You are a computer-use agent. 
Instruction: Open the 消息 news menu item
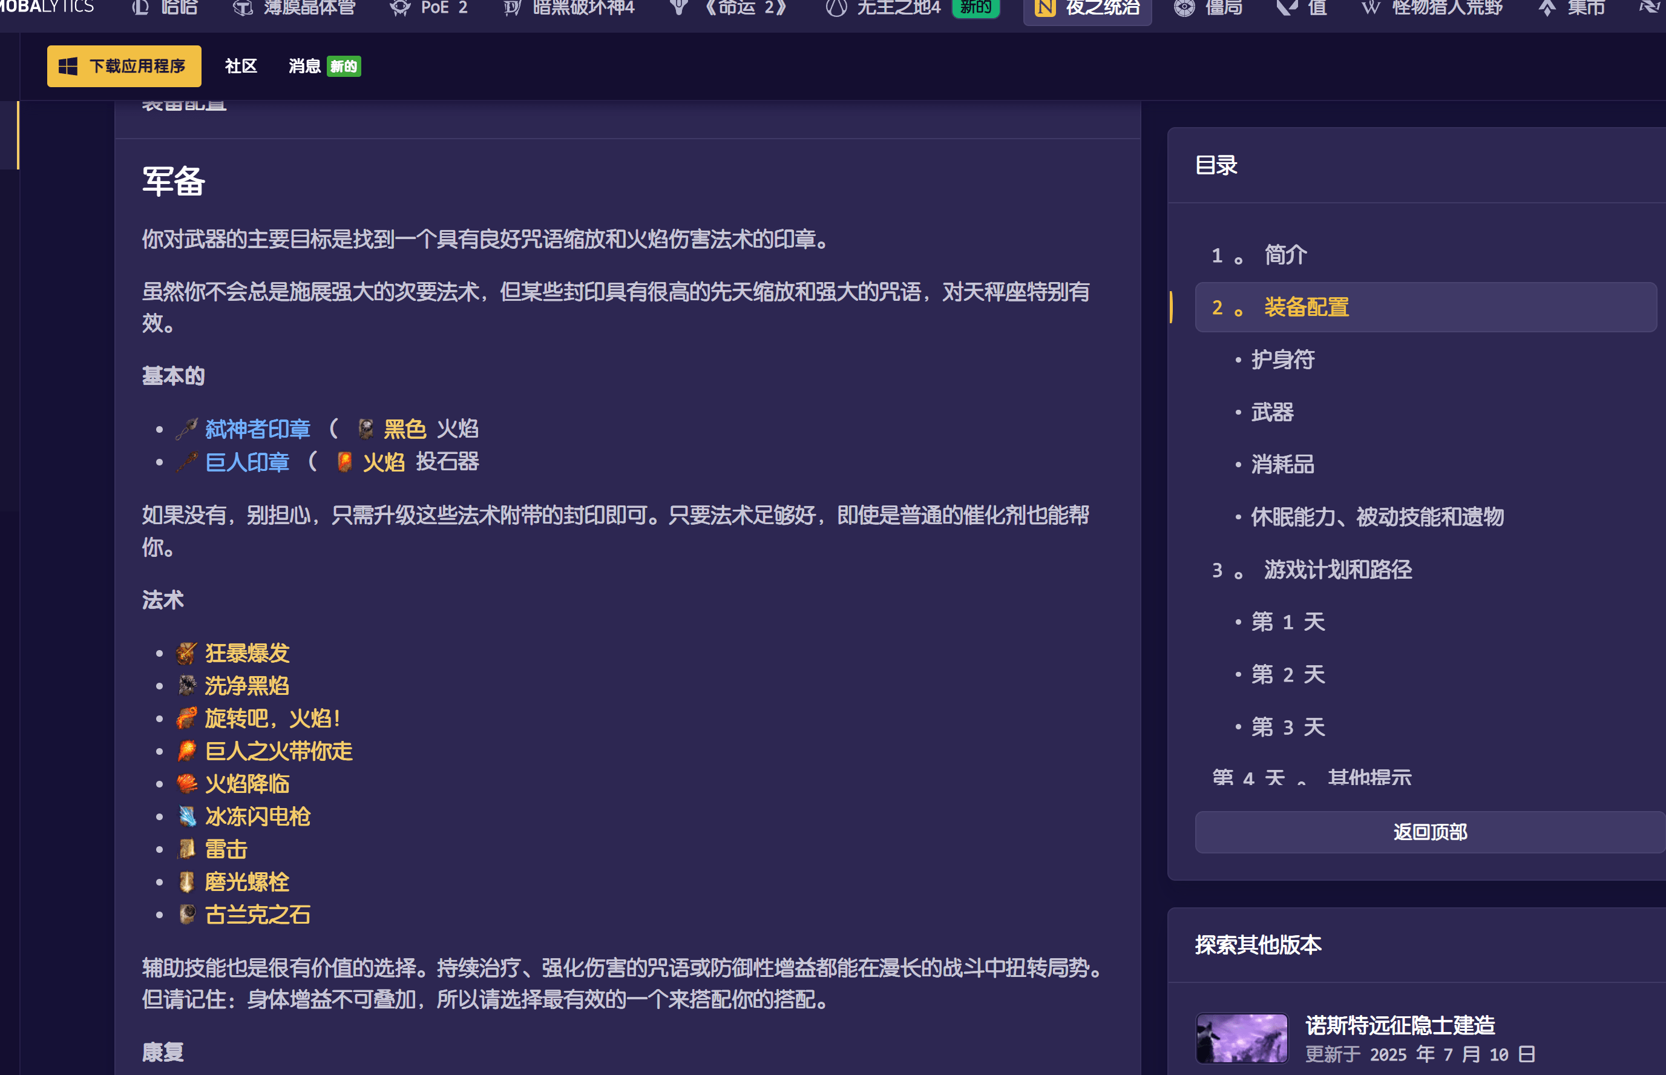coord(305,67)
